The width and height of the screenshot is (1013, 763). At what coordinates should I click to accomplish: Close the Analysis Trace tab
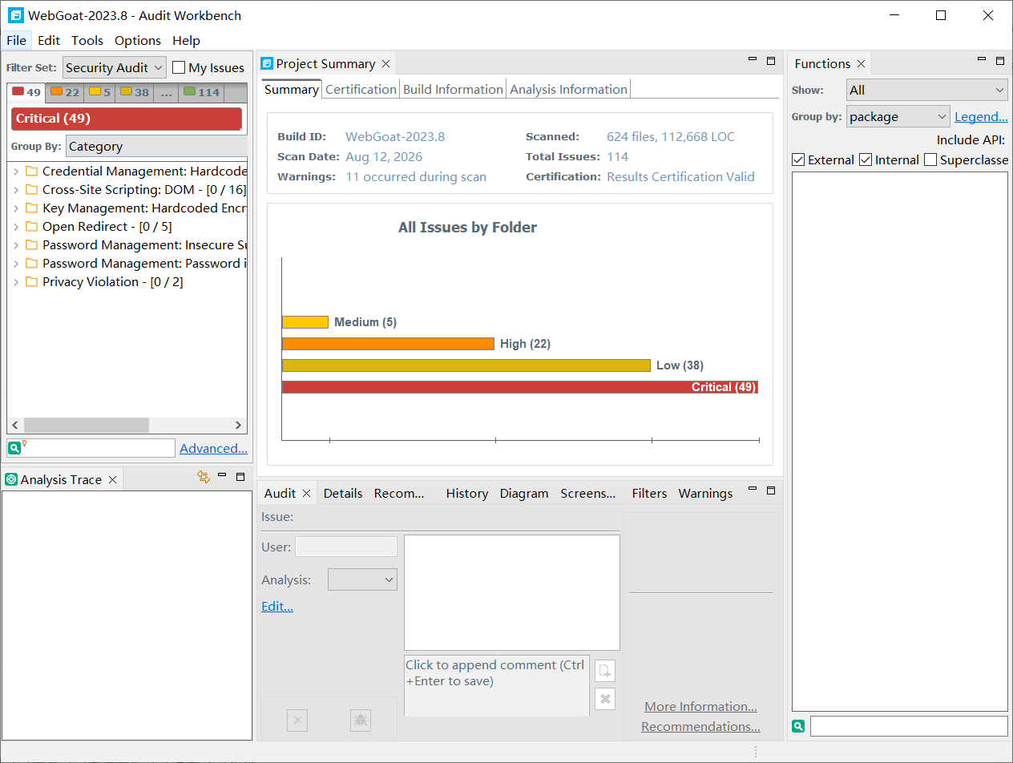pos(112,480)
